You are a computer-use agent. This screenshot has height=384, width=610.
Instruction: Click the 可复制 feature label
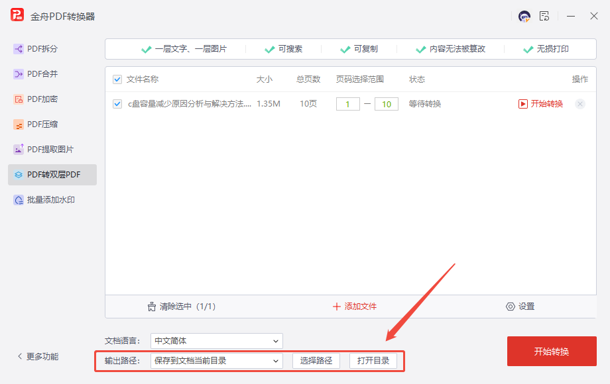point(366,49)
